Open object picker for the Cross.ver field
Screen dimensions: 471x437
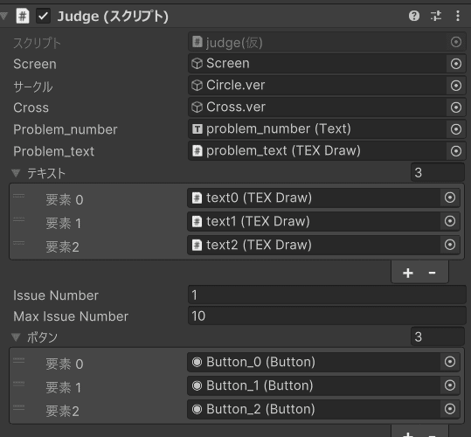point(456,108)
